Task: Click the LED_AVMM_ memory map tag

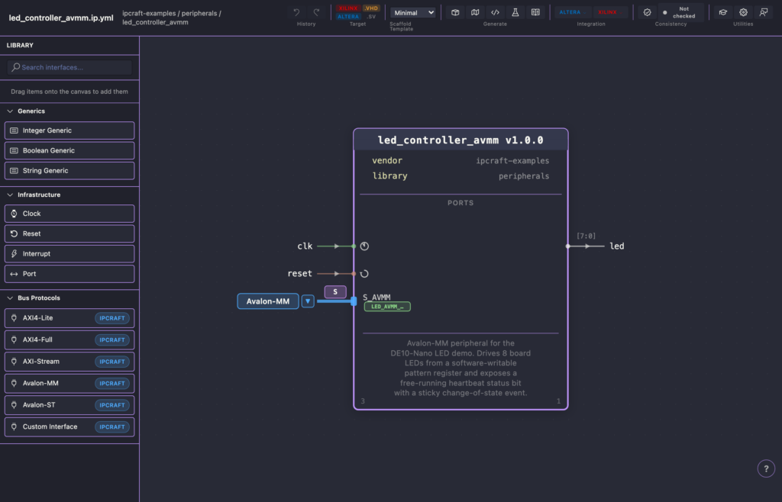Action: [x=387, y=307]
